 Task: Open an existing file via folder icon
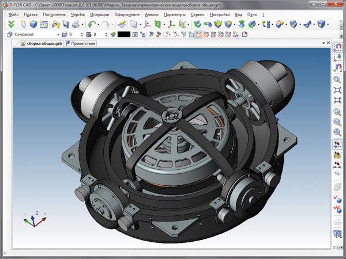tap(55, 24)
